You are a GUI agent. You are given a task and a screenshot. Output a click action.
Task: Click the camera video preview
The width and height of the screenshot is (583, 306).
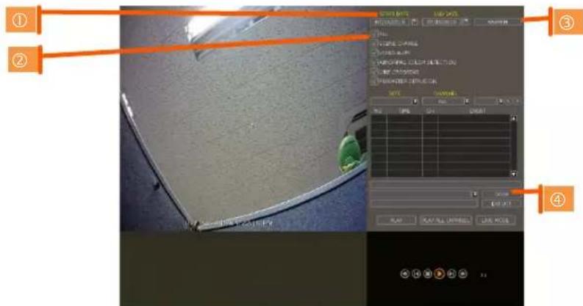(243, 119)
